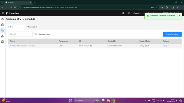Open the notification bell in system tray
Image resolution: width=184 pixels, height=103 pixels.
pyautogui.click(x=176, y=100)
